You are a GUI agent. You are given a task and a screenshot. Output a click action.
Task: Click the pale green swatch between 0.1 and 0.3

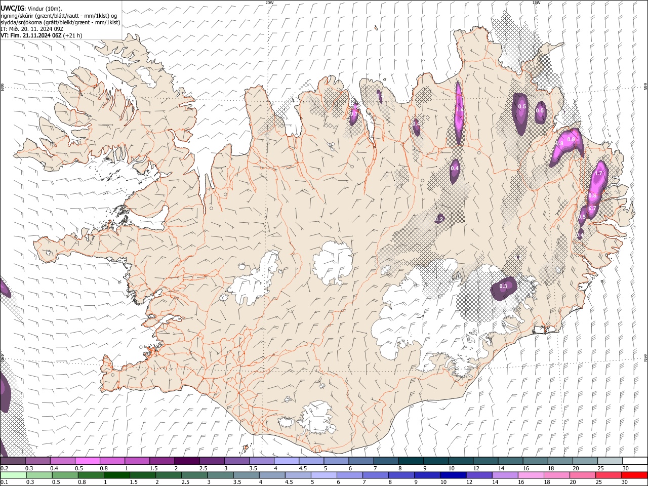tap(13, 475)
